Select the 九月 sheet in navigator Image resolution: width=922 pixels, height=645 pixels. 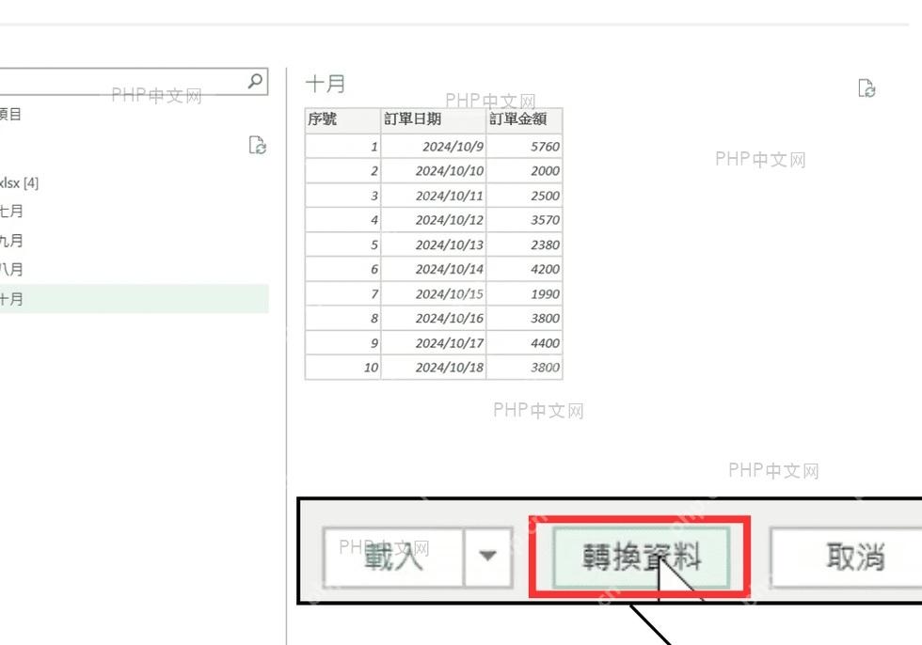pyautogui.click(x=11, y=241)
